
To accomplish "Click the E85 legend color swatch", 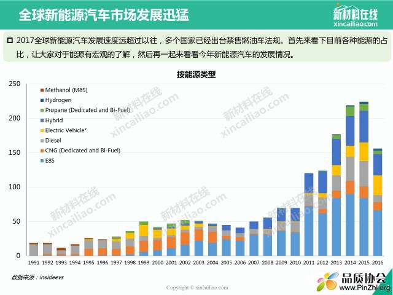I will pyautogui.click(x=42, y=161).
